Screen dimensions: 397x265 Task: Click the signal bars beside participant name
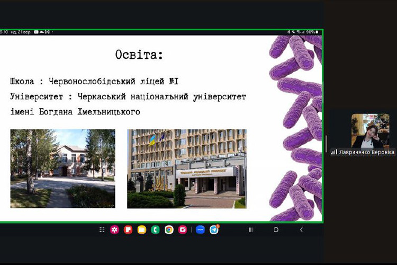(x=334, y=152)
